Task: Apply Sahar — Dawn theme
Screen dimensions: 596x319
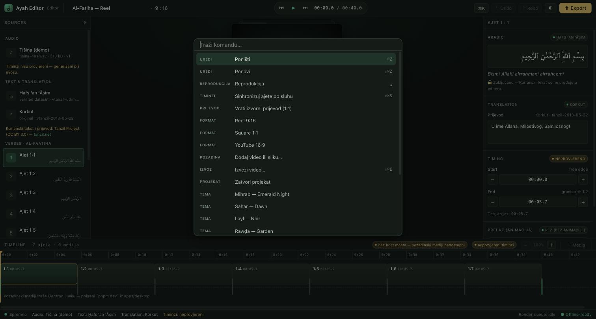Action: coord(296,207)
